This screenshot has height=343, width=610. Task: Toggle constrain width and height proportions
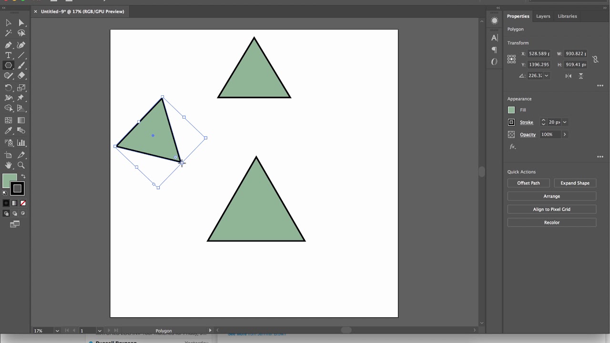[x=595, y=60]
